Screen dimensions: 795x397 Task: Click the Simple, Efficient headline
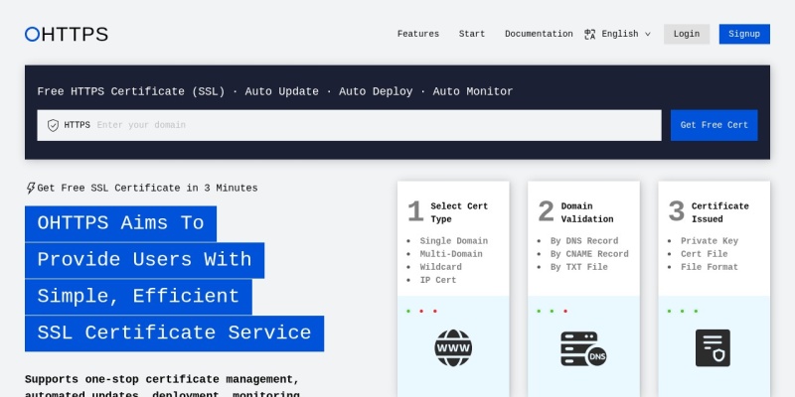[138, 296]
